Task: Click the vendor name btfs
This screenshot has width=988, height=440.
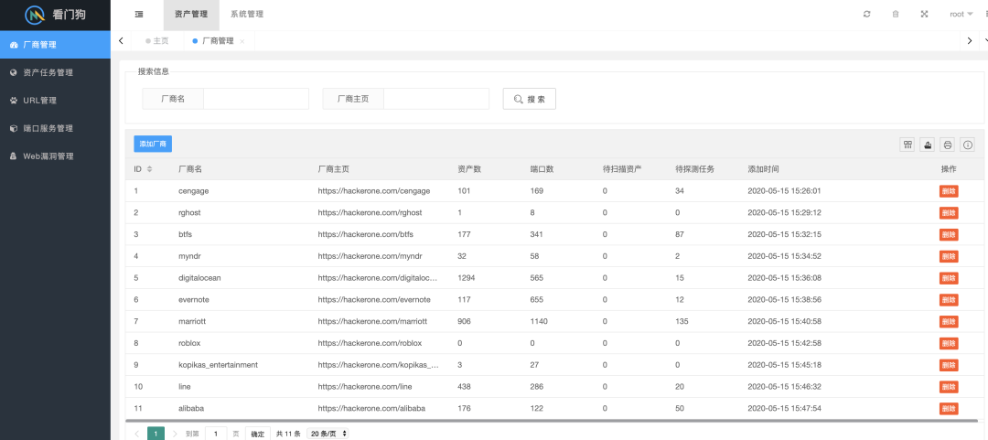Action: click(186, 234)
